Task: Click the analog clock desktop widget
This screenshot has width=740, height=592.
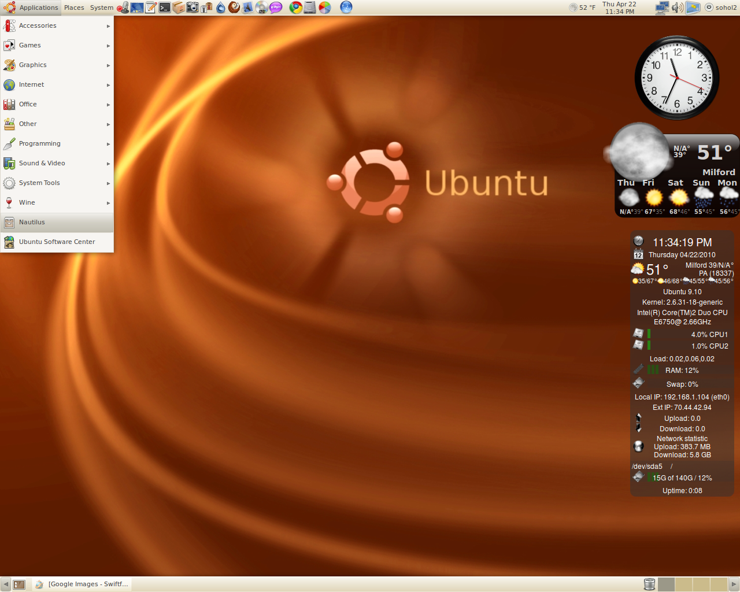Action: tap(677, 78)
